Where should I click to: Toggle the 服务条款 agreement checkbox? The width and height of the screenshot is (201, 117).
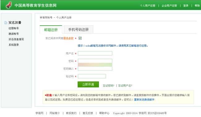(80, 38)
